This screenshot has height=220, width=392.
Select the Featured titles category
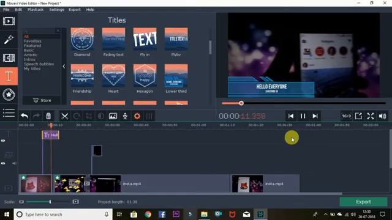click(32, 46)
